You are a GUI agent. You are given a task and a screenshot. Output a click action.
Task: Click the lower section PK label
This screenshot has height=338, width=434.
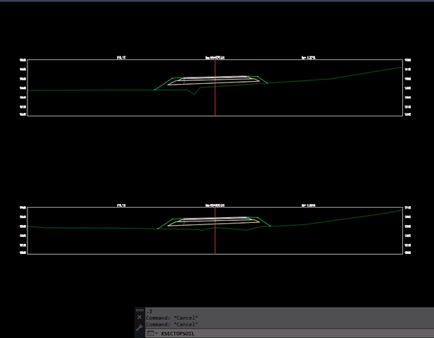point(122,206)
